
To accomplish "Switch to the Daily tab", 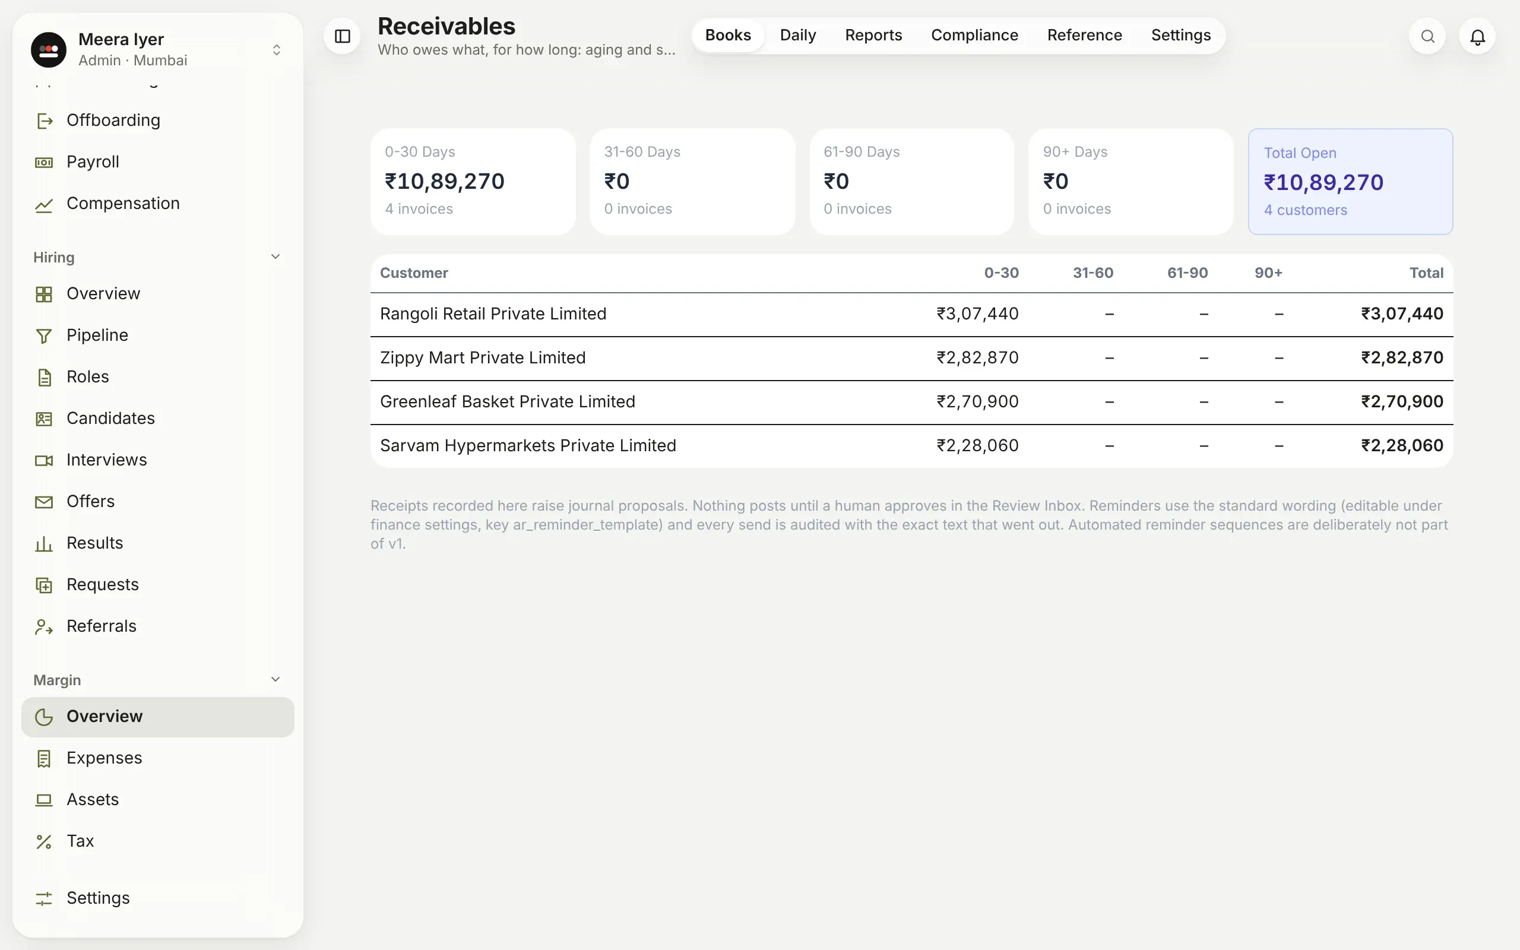I will pos(797,35).
